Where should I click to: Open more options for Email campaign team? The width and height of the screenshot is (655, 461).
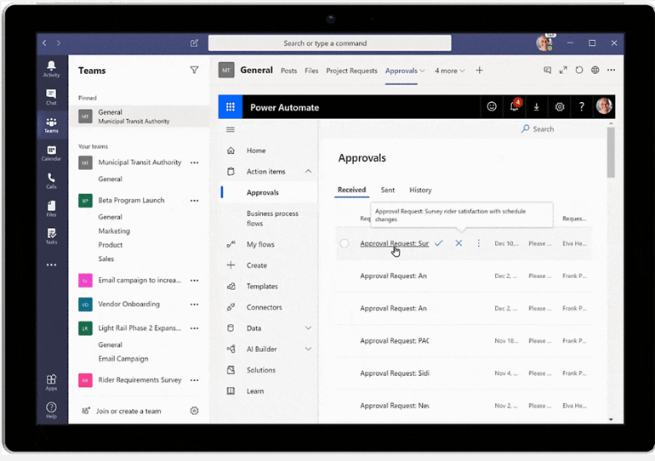[x=194, y=280]
